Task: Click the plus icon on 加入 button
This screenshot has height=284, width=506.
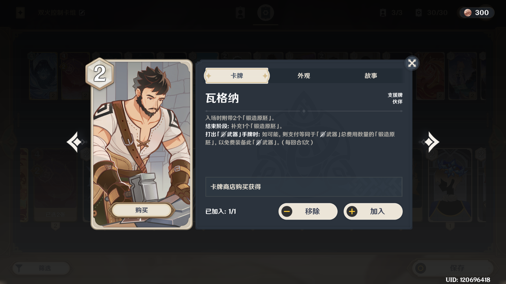Action: pos(352,211)
